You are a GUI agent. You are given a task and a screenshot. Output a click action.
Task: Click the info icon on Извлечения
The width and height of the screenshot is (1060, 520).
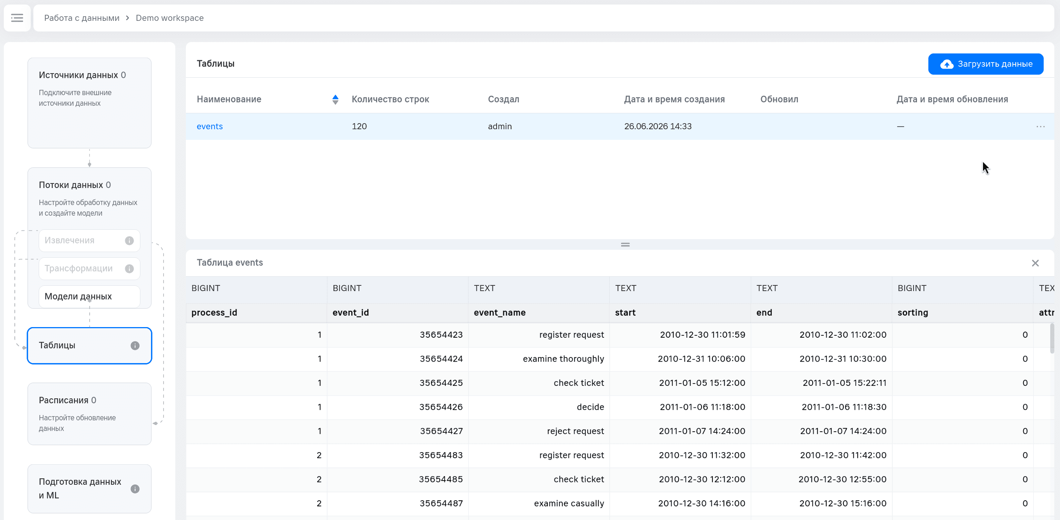click(129, 240)
